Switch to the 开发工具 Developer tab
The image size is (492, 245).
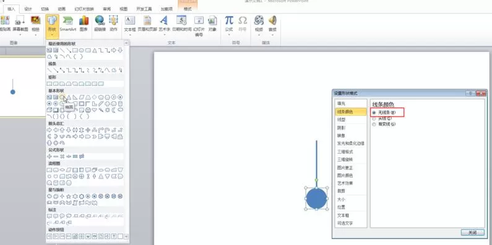coord(144,9)
